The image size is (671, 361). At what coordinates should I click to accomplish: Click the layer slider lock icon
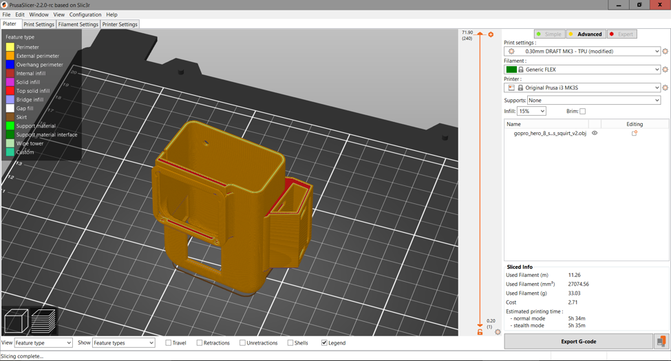click(480, 332)
